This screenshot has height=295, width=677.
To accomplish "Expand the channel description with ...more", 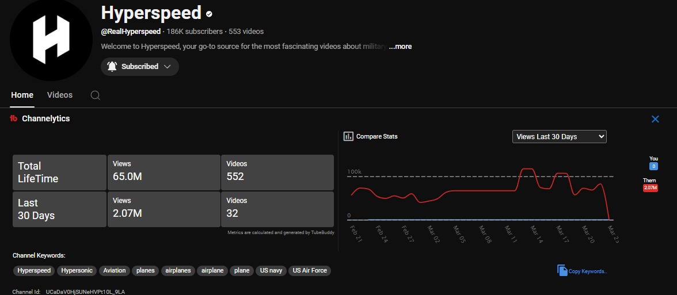I will tap(400, 46).
